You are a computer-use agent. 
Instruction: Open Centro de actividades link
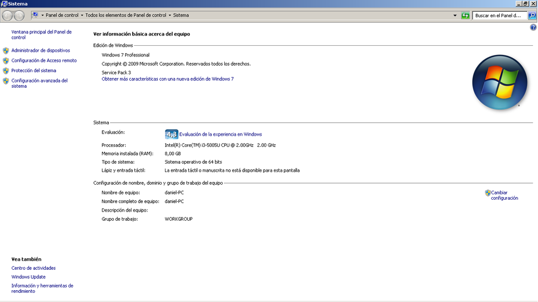tap(33, 268)
